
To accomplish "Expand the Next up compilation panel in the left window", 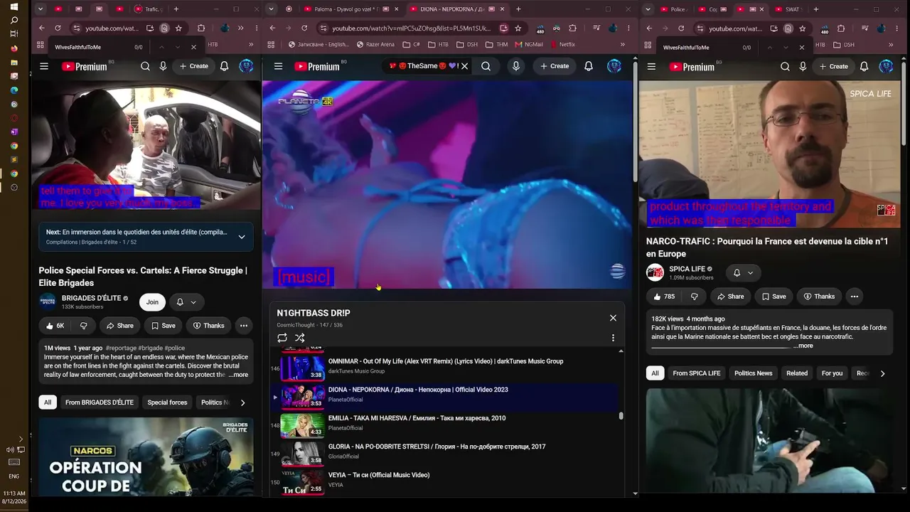I will point(242,237).
